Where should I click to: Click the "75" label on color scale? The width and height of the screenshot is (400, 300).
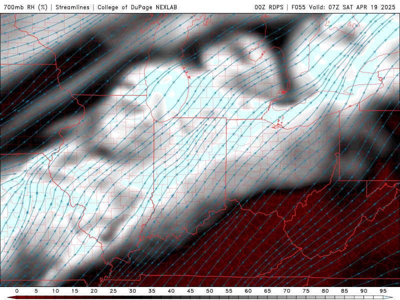coord(306,291)
